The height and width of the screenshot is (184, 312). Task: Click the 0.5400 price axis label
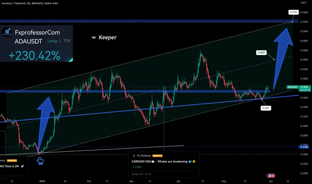point(304,12)
